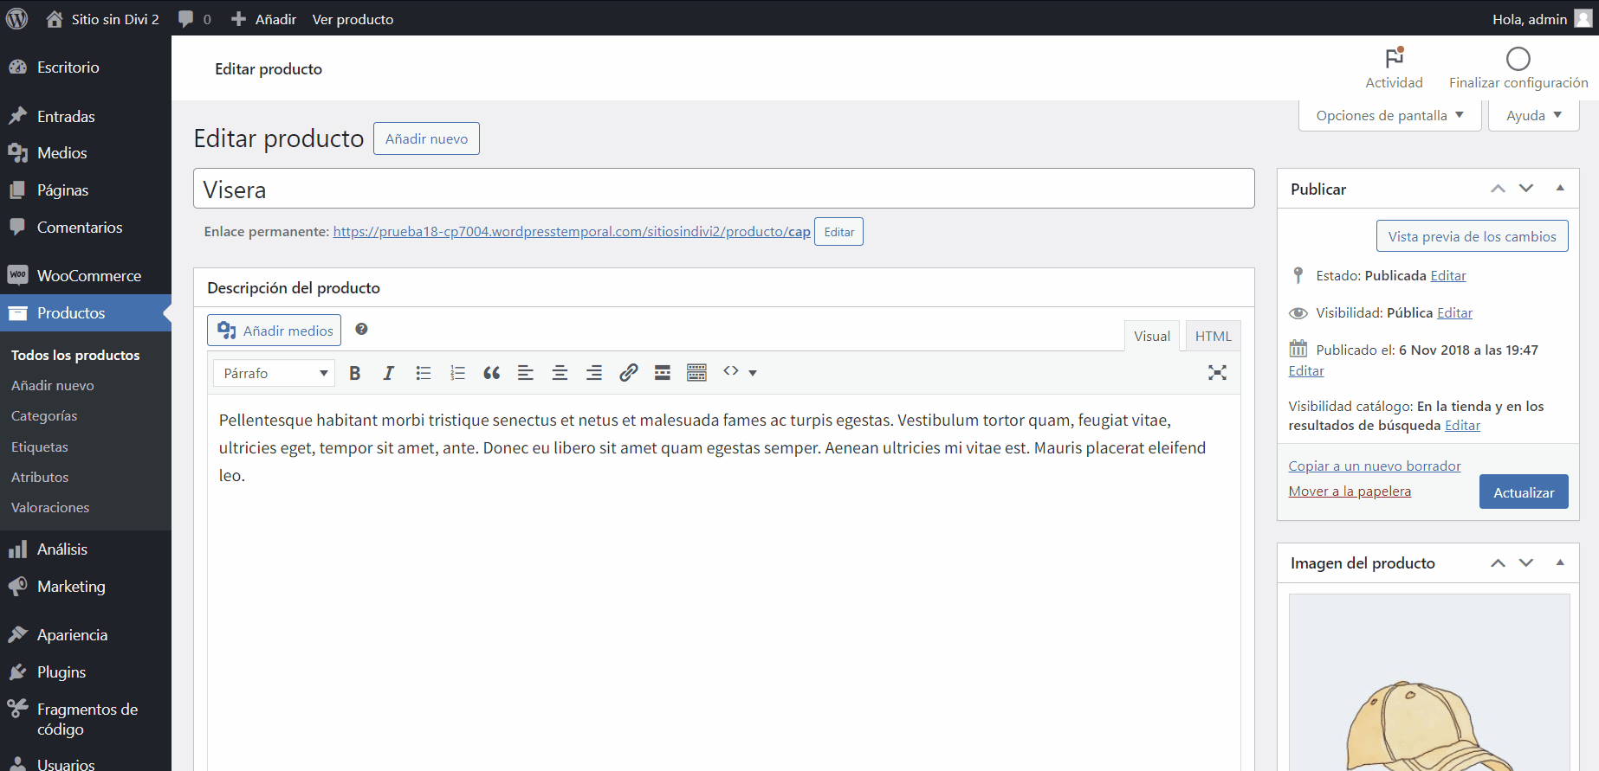Enable distraction-free fullscreen editor mode
1599x771 pixels.
tap(1217, 373)
